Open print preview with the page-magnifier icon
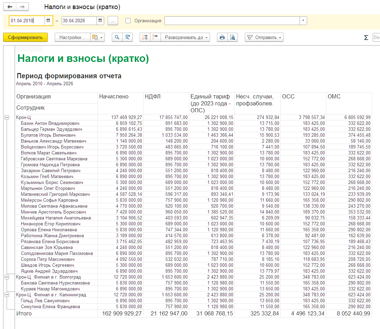380x329 pixels. click(x=233, y=37)
